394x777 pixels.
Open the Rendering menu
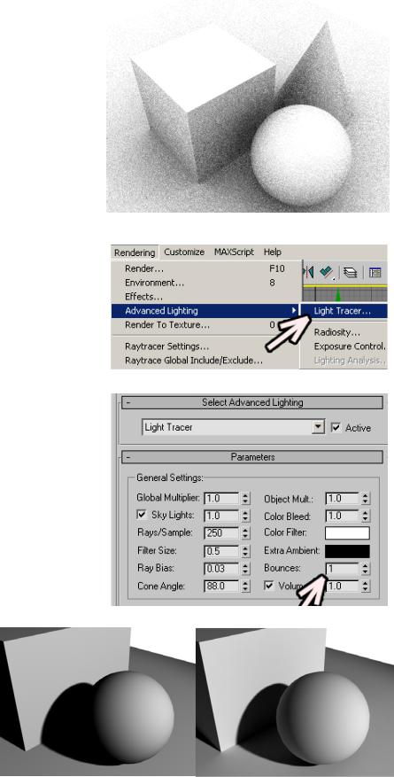tap(135, 253)
